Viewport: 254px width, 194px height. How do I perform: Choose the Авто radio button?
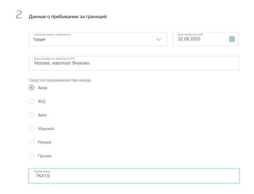click(x=32, y=115)
